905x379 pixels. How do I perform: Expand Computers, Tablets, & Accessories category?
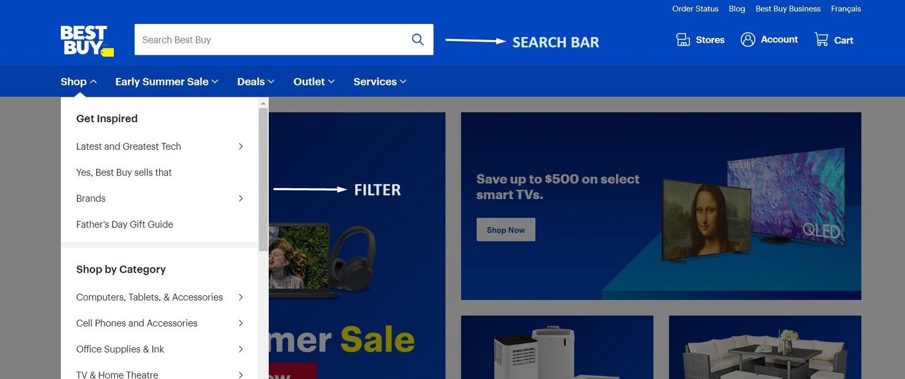pos(241,297)
